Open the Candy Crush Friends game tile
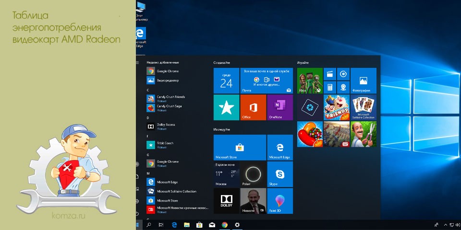The image size is (461, 230). 337,107
